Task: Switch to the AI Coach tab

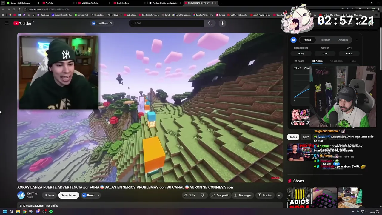Action: (343, 40)
